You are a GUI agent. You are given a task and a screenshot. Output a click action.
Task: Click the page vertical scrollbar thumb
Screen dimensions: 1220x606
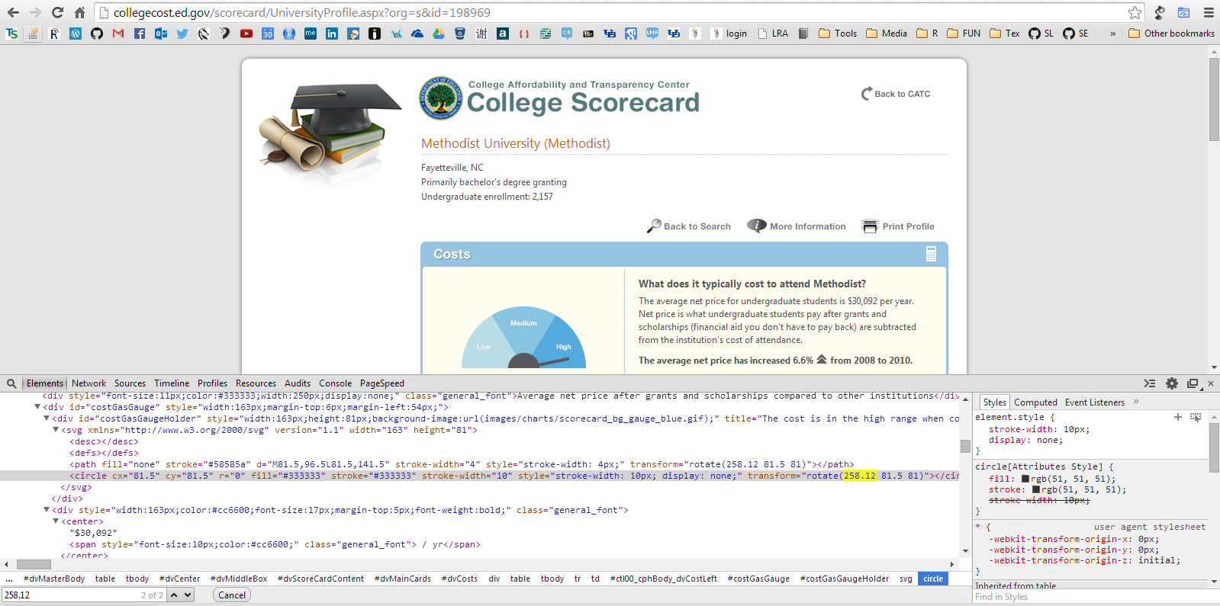(x=1214, y=99)
